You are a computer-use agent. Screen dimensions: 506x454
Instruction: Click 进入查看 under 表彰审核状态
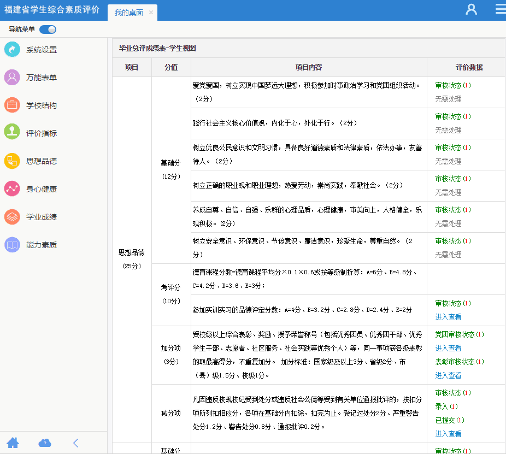[x=448, y=375]
